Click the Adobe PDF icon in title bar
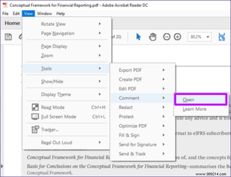 coord(5,5)
